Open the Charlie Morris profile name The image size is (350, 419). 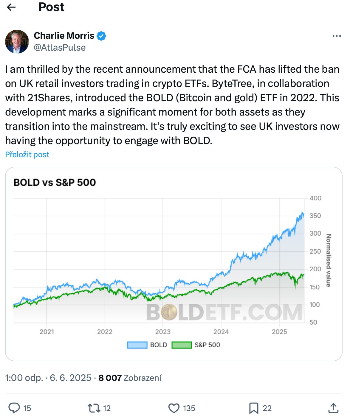point(64,36)
